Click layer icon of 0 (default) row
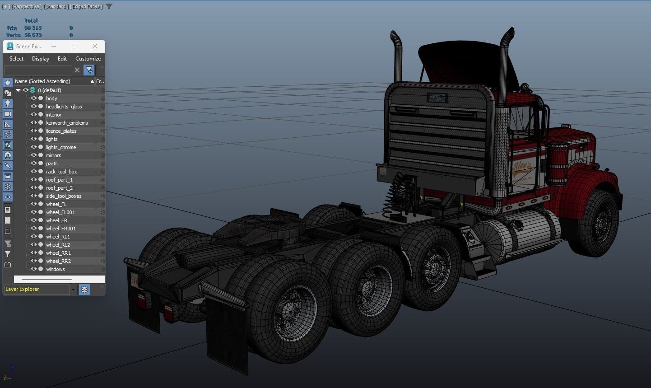The width and height of the screenshot is (651, 388). [33, 90]
